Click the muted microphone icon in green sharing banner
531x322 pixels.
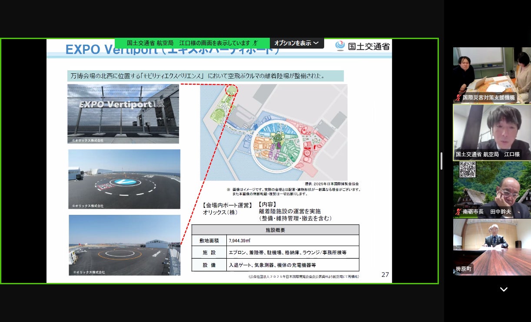[x=256, y=43]
